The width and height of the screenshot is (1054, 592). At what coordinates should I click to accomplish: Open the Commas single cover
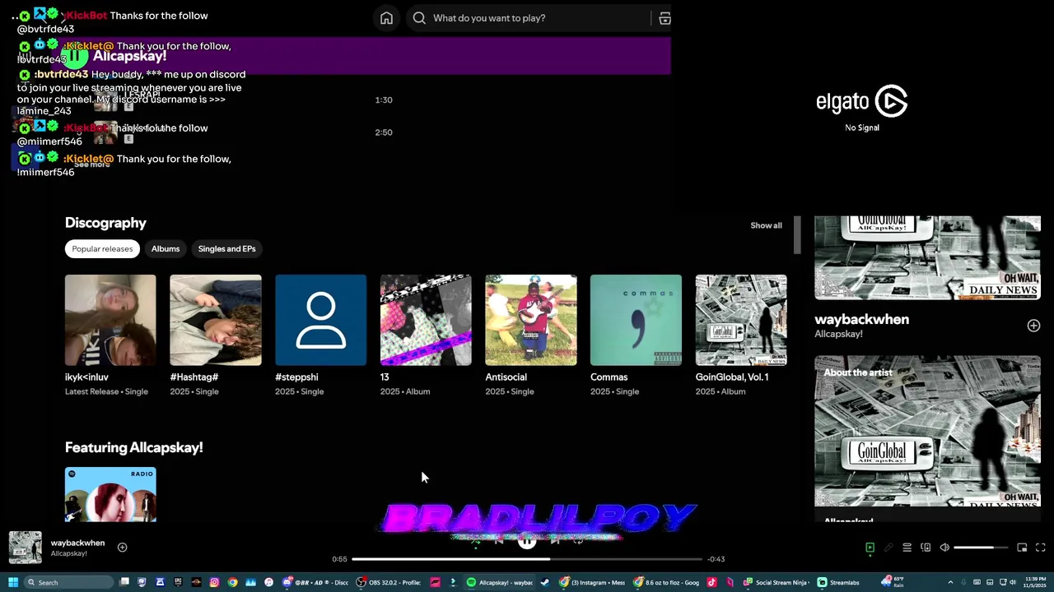(636, 320)
